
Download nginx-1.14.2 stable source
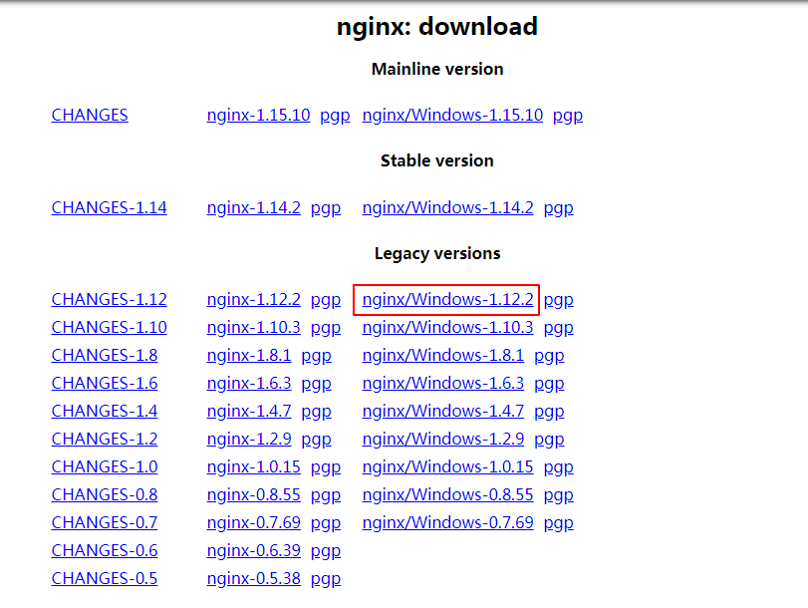click(253, 208)
